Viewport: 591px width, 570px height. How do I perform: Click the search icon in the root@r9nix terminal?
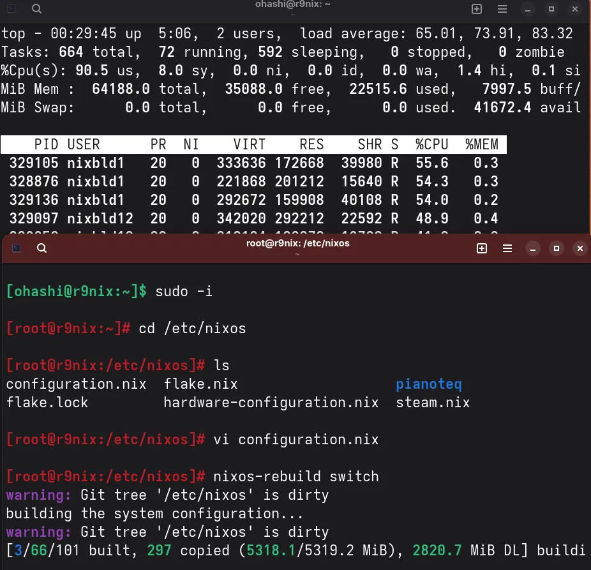point(41,248)
